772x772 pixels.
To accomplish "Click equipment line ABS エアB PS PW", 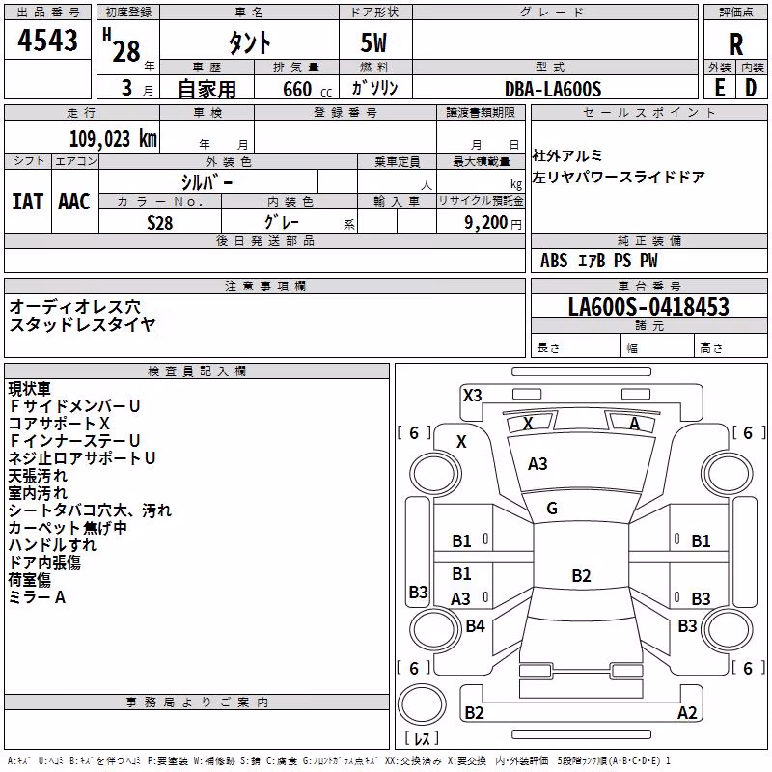I will pyautogui.click(x=598, y=261).
